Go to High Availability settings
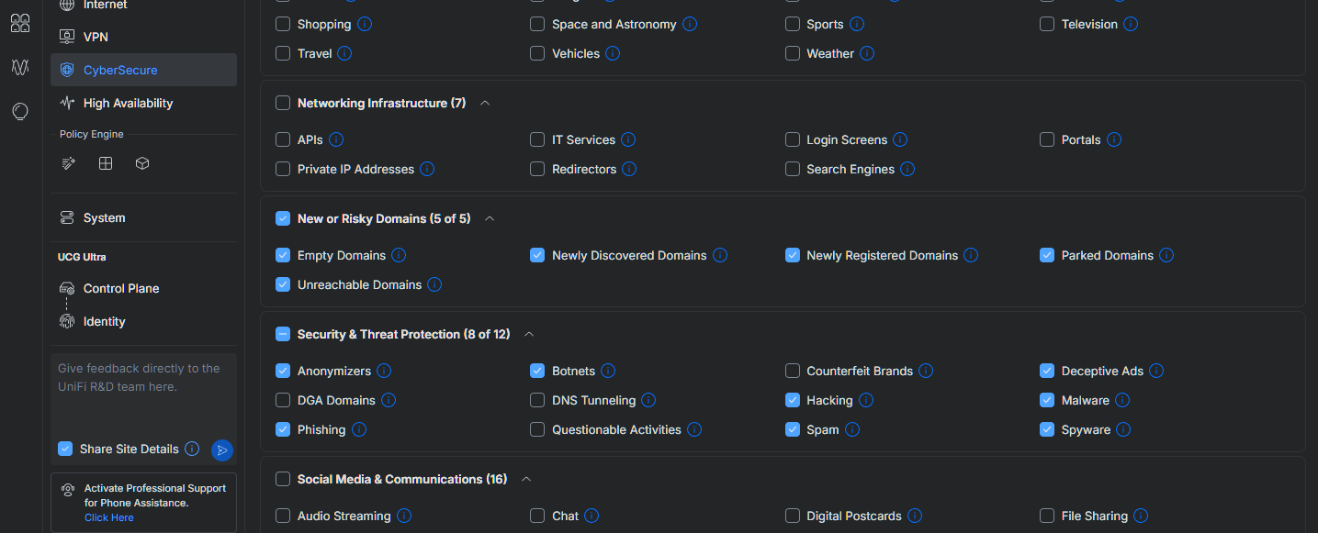This screenshot has width=1318, height=533. tap(128, 104)
